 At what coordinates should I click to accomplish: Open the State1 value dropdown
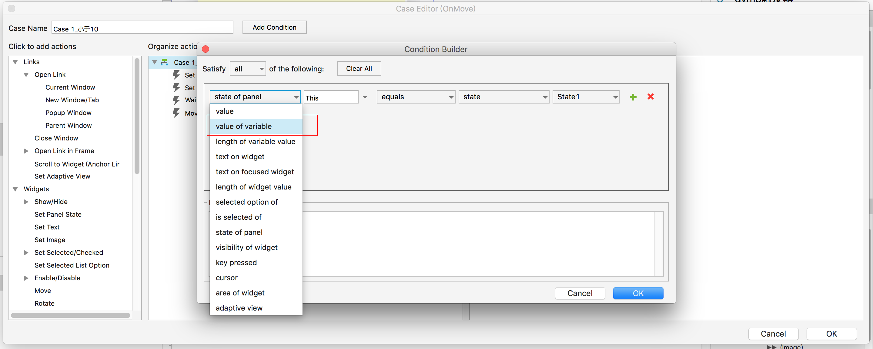[586, 97]
